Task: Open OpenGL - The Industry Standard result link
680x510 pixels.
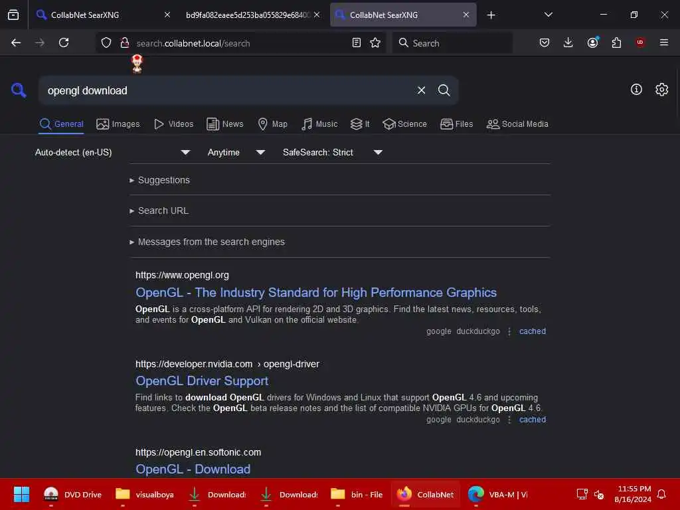Action: click(316, 293)
